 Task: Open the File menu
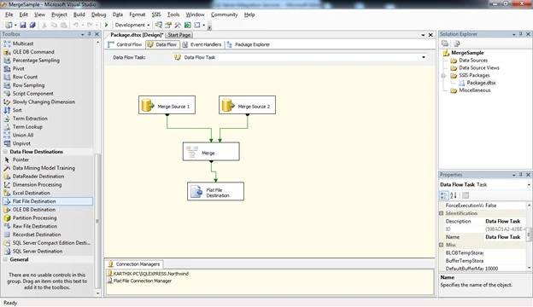pos(9,14)
